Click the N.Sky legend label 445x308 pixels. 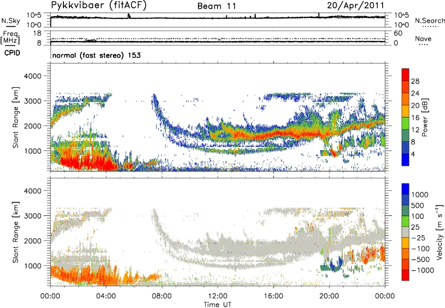(11, 21)
